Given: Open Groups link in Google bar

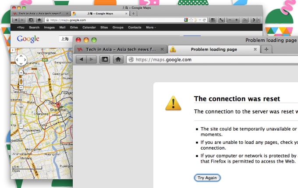Looking at the screenshot, I should 118,28.
